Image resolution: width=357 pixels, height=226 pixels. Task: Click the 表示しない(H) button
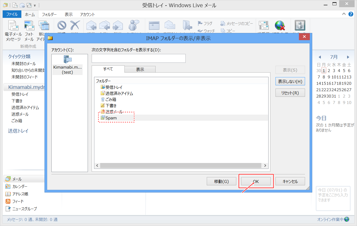[x=290, y=81]
